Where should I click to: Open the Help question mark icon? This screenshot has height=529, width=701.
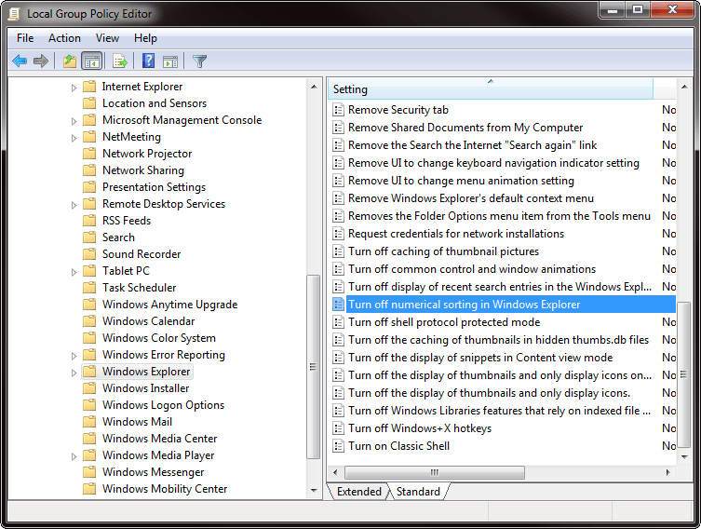click(x=148, y=61)
